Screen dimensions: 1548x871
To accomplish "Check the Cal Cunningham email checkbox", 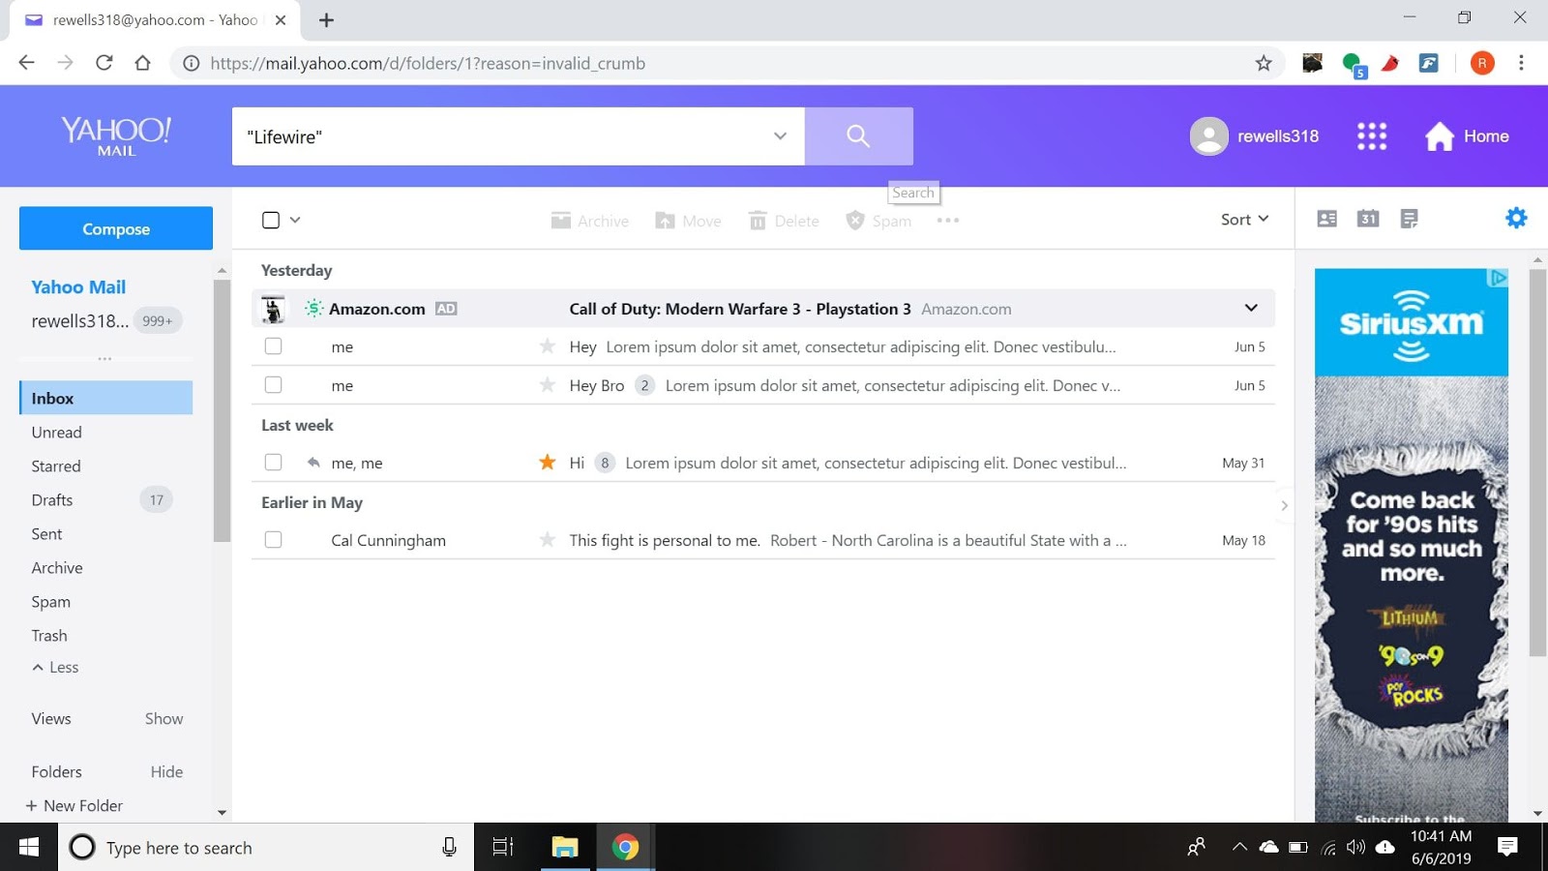I will pyautogui.click(x=273, y=540).
